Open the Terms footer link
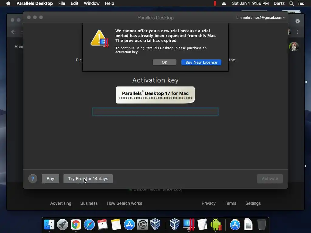 230,203
